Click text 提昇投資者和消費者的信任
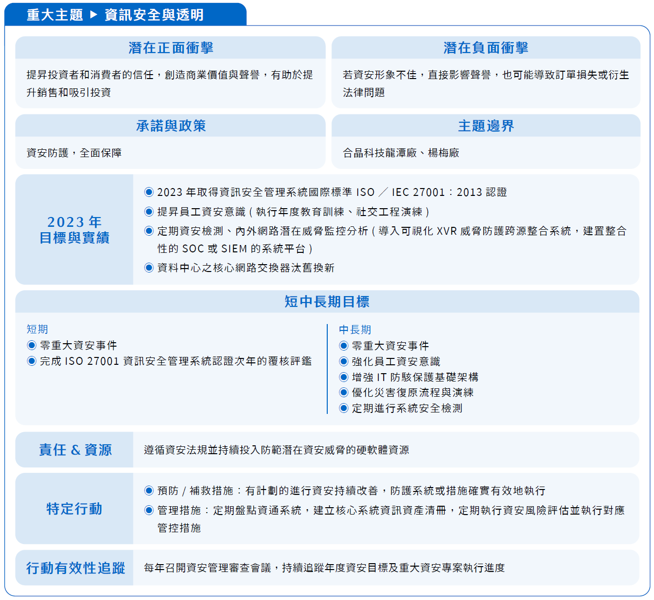The height and width of the screenshot is (600, 654). point(90,75)
